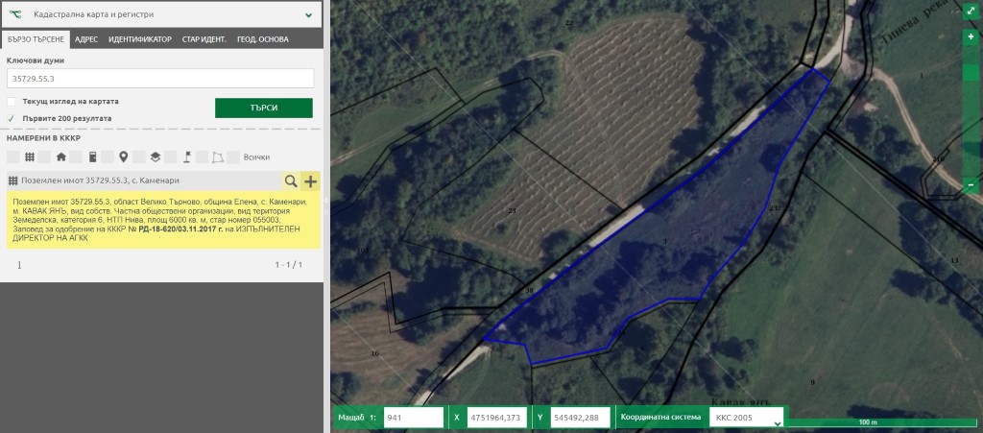
Task: Zoom out with the map minus button
Action: pos(971,184)
